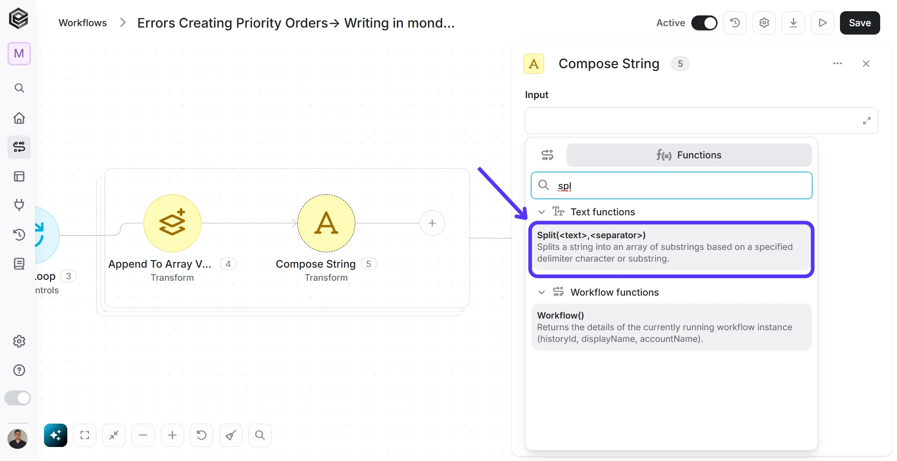Zoom in the canvas with plus button
This screenshot has height=461, width=897.
[172, 435]
